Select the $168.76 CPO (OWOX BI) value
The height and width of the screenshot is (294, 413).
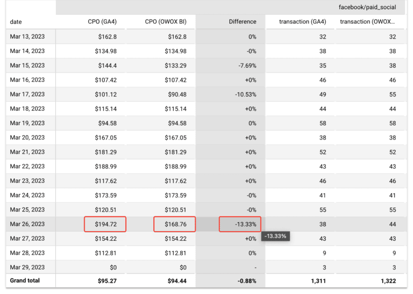(175, 224)
